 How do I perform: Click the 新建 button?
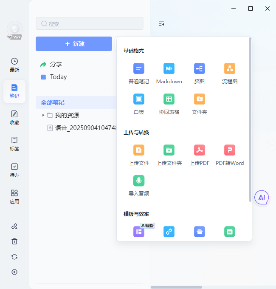[x=74, y=44]
